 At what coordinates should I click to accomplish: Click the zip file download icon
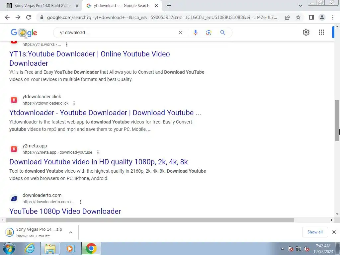click(x=9, y=232)
